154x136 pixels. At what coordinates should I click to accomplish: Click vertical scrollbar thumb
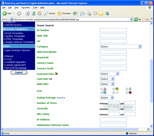click(151, 81)
